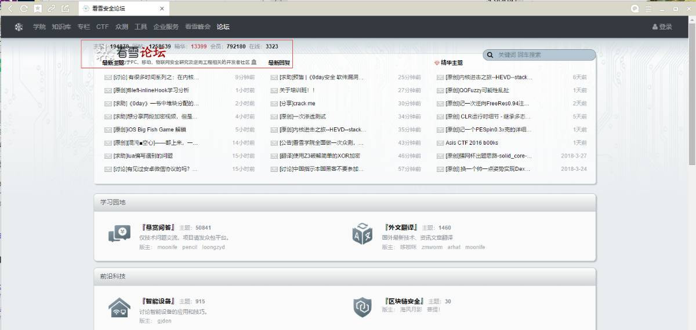Open featured thread 记一次逆向FreeRes0.94注
Image resolution: width=696 pixels, height=330 pixels.
point(488,104)
